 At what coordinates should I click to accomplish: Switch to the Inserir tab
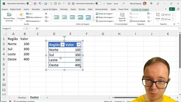[26, 9]
